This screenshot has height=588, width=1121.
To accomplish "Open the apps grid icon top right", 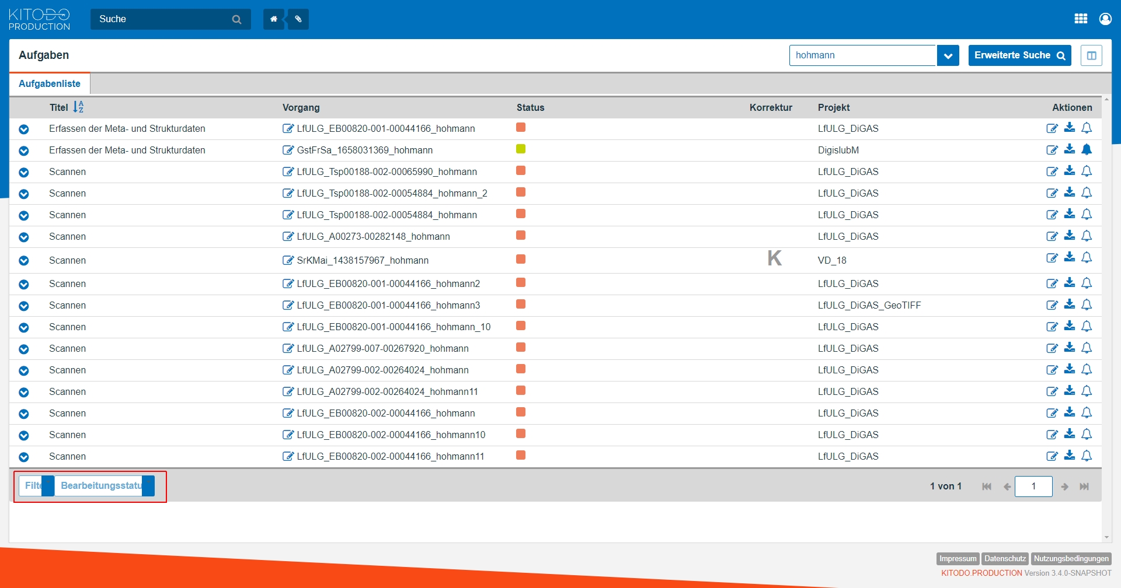I will (x=1081, y=18).
